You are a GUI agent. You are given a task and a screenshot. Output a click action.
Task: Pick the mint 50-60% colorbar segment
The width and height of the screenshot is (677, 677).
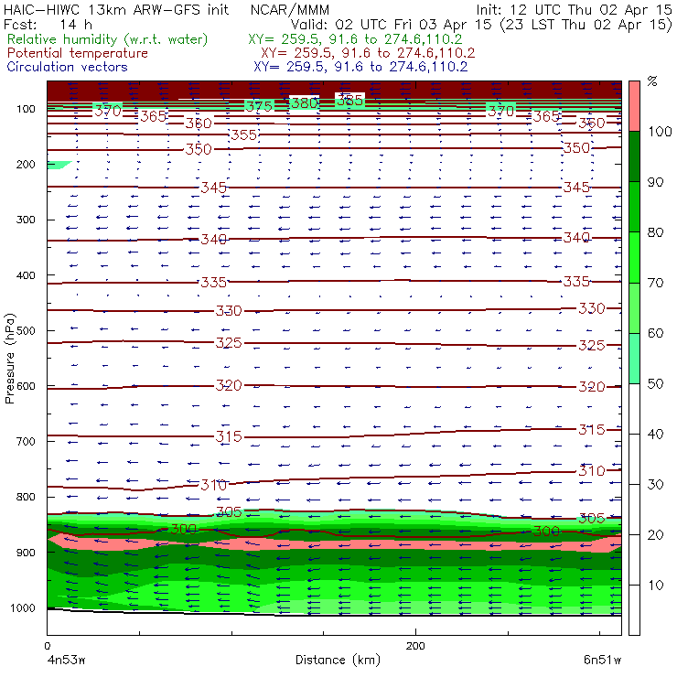[634, 359]
